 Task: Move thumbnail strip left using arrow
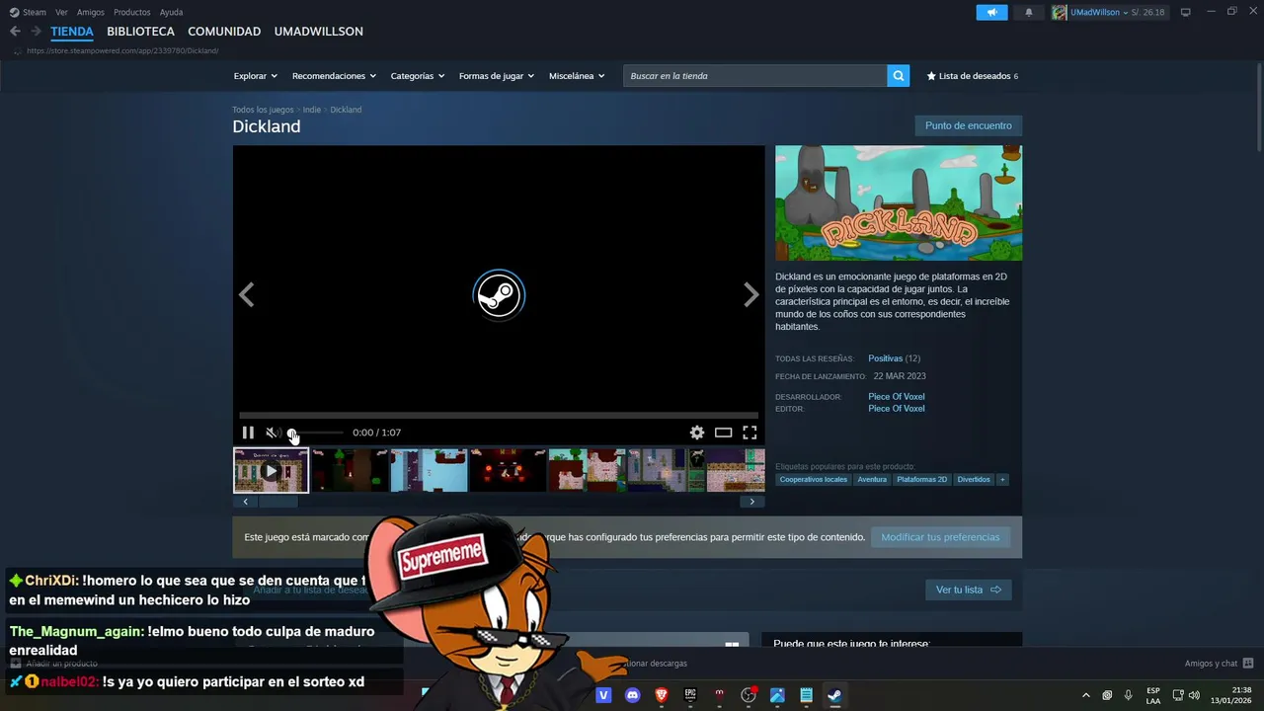[245, 502]
